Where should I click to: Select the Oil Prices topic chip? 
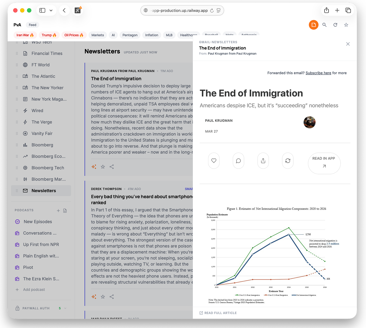pos(74,35)
